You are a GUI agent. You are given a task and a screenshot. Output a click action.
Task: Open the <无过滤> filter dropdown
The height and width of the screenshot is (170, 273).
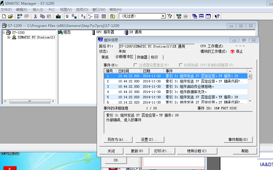pos(163,16)
